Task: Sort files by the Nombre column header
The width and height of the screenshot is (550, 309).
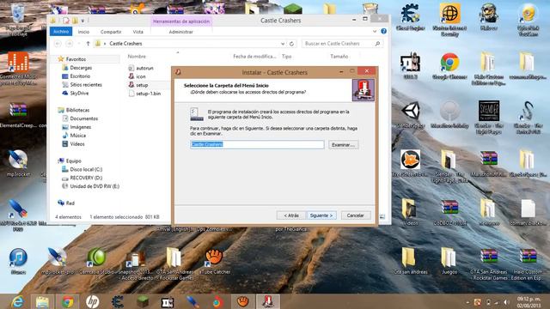Action: (x=137, y=56)
